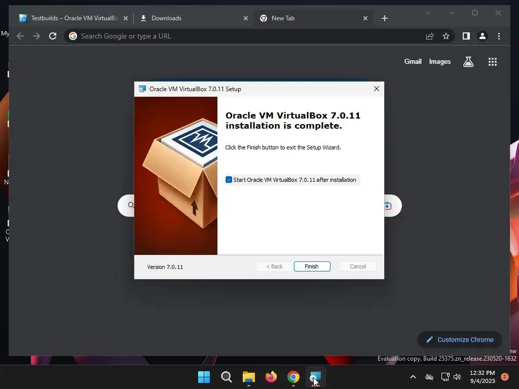Screen dimensions: 519x389
Task: Select the New Tab tab in Chrome
Action: pyautogui.click(x=314, y=18)
